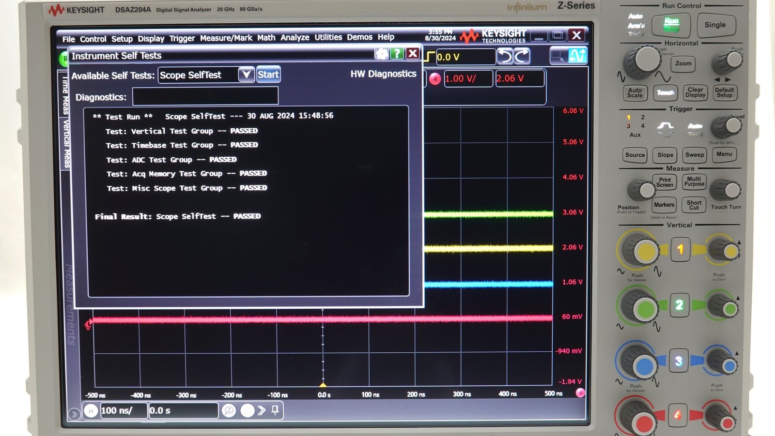The image size is (775, 436).
Task: Restore the Infiniium application window
Action: point(557,35)
